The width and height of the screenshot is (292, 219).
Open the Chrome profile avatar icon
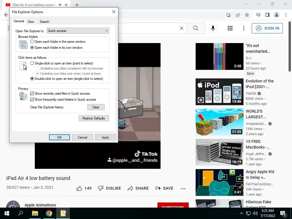pos(277,15)
